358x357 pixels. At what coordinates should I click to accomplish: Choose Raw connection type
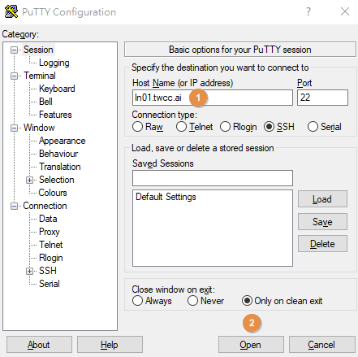click(137, 127)
